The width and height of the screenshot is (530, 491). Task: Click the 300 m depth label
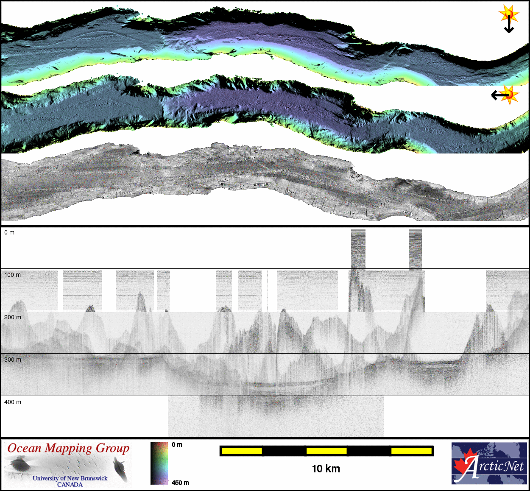pyautogui.click(x=13, y=360)
